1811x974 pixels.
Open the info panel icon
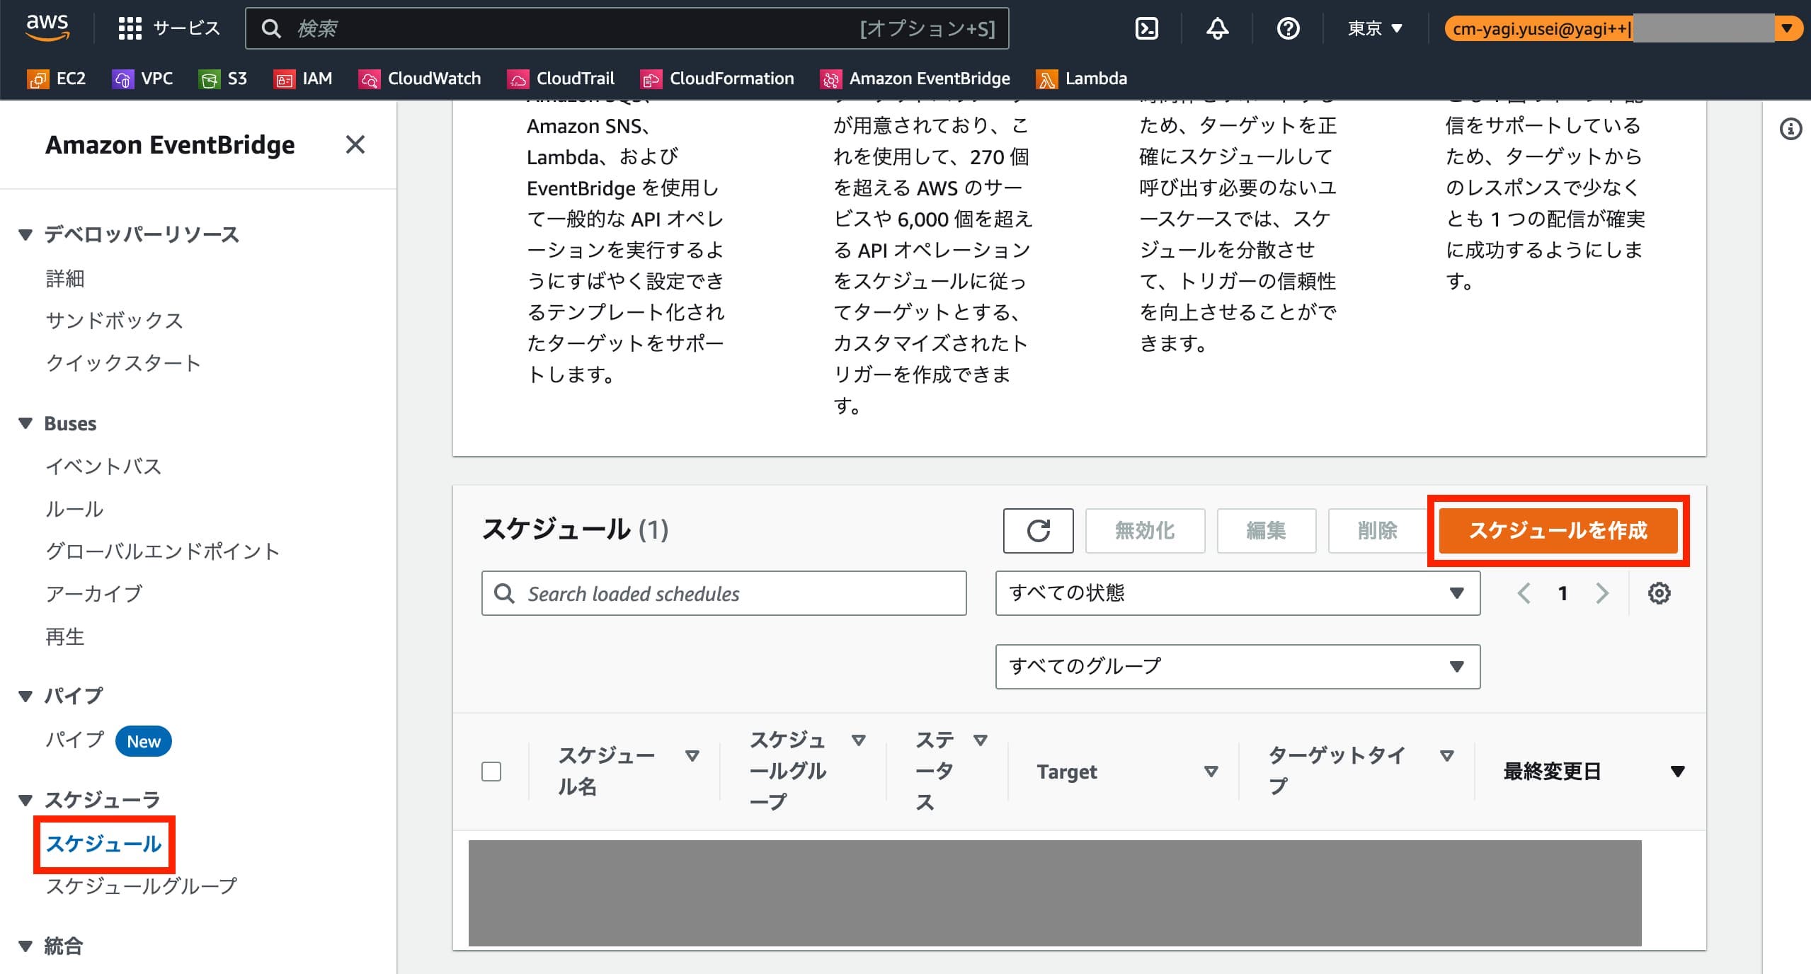1791,129
